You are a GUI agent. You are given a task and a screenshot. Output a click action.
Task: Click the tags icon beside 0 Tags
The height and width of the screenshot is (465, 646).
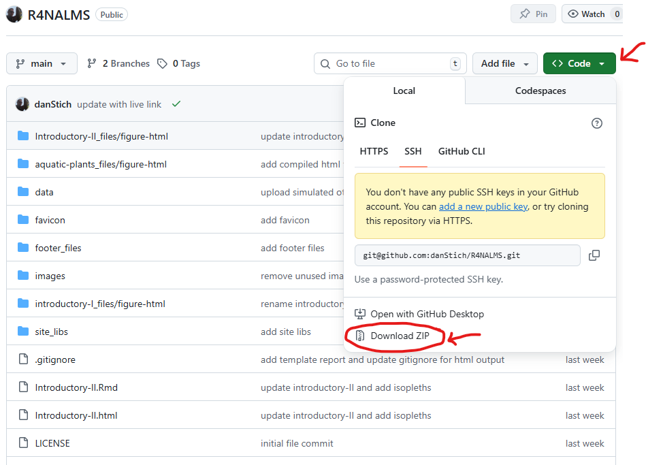[x=162, y=63]
